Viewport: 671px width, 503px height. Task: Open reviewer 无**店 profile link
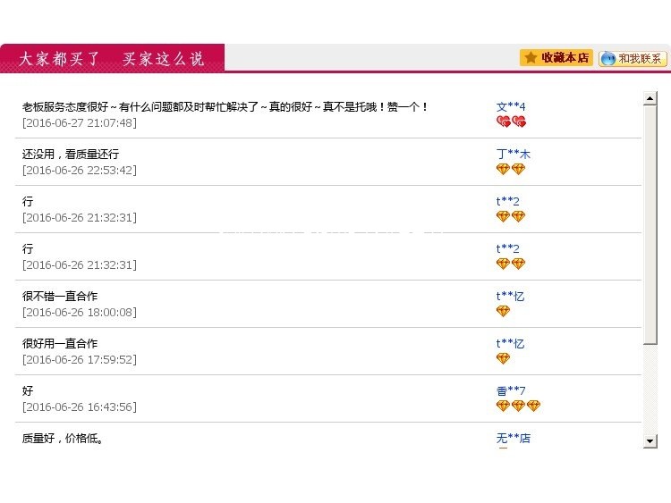point(514,438)
